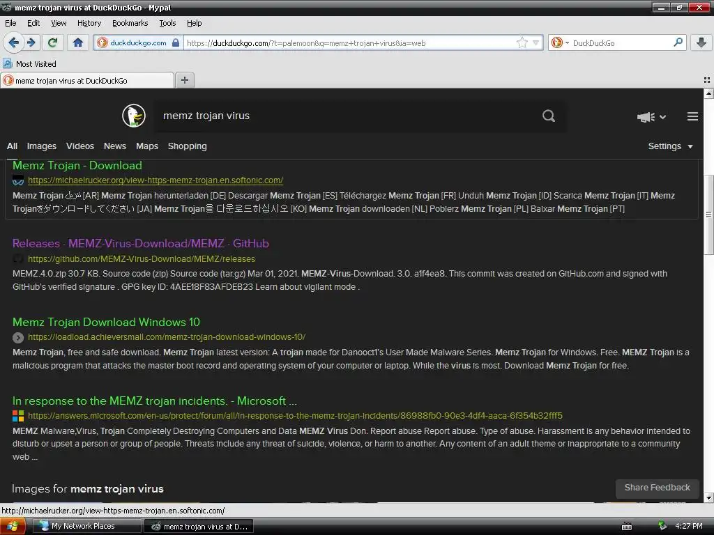This screenshot has height=535, width=714.
Task: Open the View menu
Action: pos(59,23)
